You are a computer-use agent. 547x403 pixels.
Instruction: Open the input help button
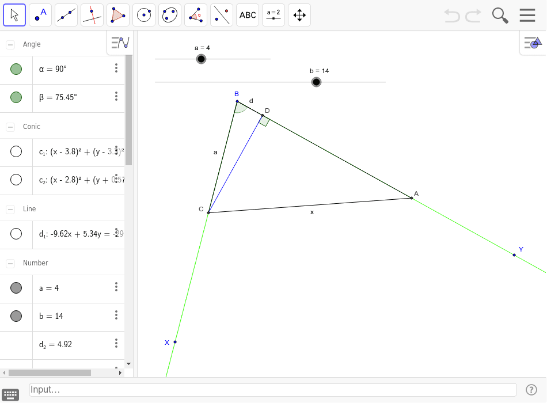point(531,389)
